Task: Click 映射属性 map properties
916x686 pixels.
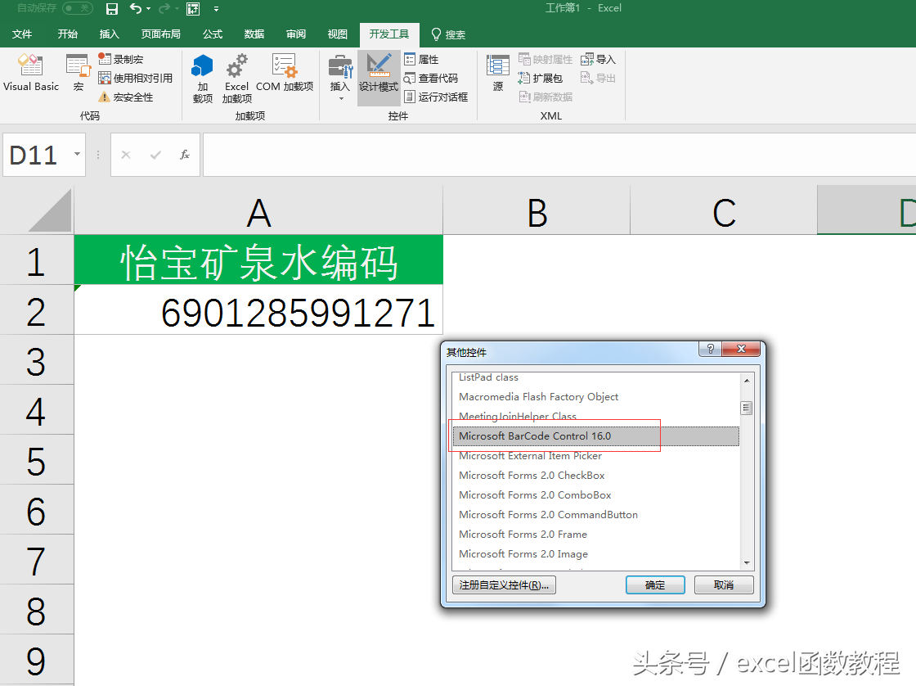Action: pyautogui.click(x=545, y=59)
